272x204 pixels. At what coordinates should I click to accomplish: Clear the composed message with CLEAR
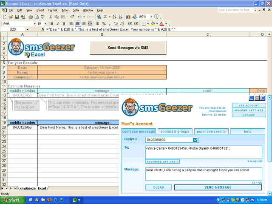tap(159, 187)
